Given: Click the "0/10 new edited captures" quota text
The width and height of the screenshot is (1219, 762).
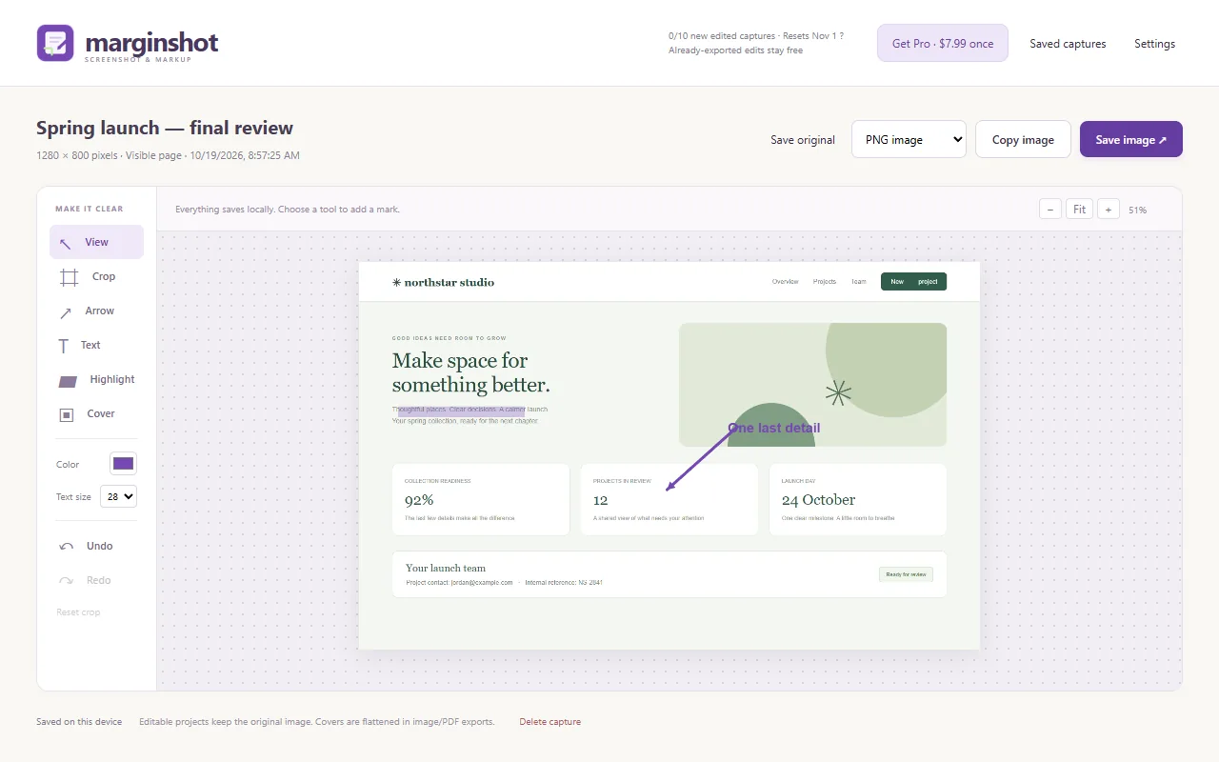Looking at the screenshot, I should [x=724, y=36].
